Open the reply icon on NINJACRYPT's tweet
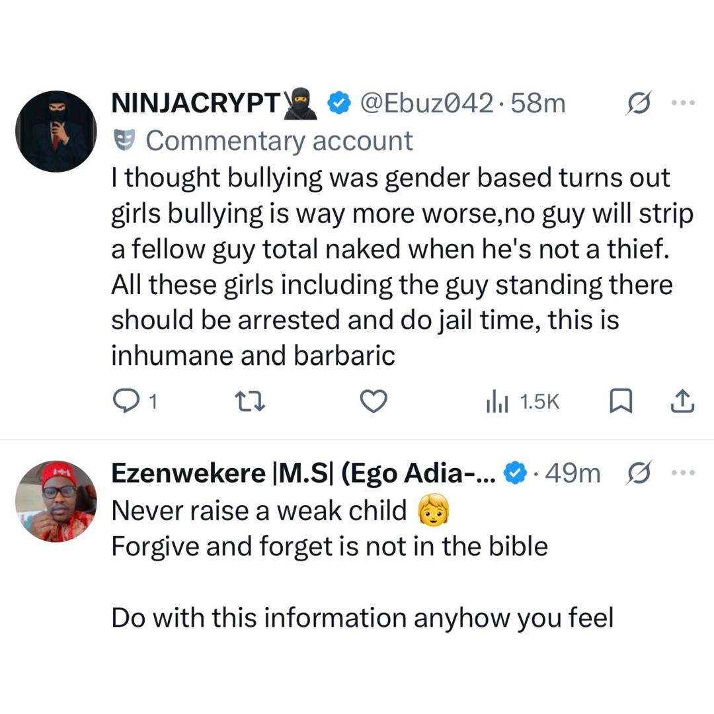The height and width of the screenshot is (714, 714). 126,401
